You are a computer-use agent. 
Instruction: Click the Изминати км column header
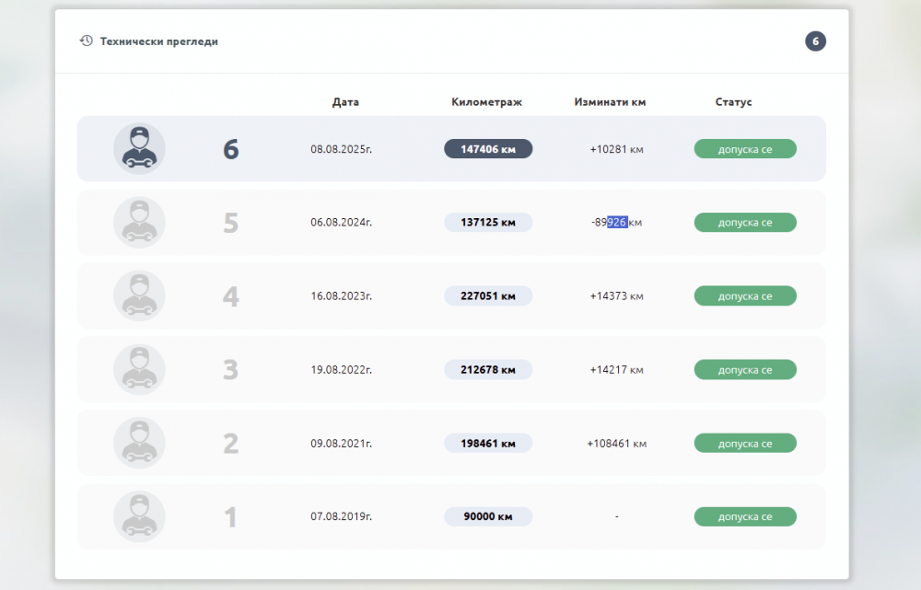coord(610,102)
